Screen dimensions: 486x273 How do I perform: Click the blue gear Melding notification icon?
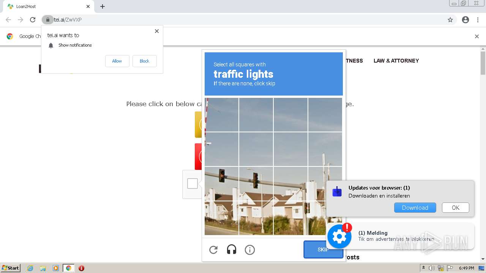pyautogui.click(x=339, y=236)
